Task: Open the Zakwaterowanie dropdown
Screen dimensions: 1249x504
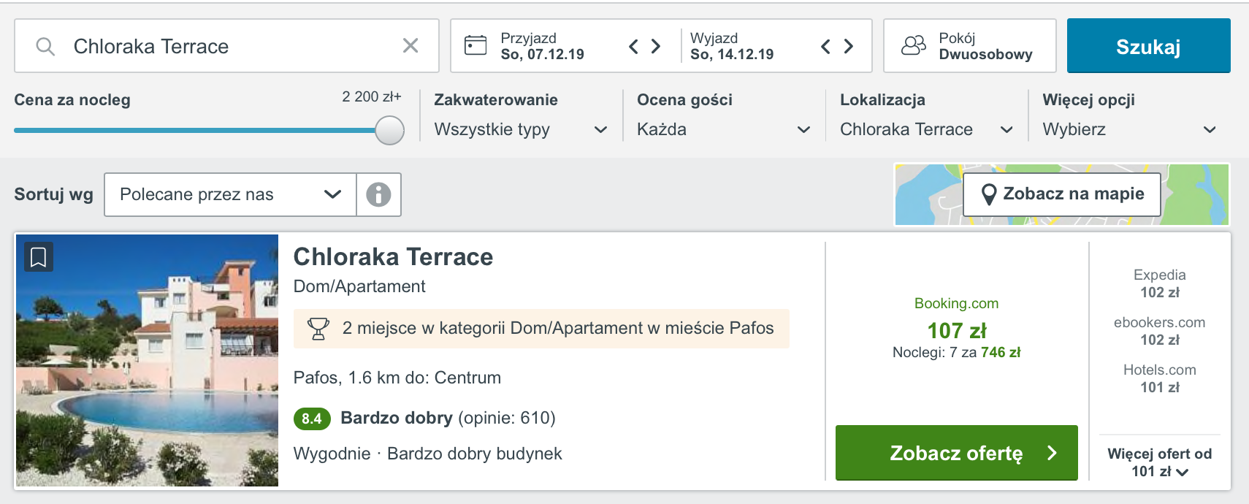Action: pyautogui.click(x=521, y=129)
